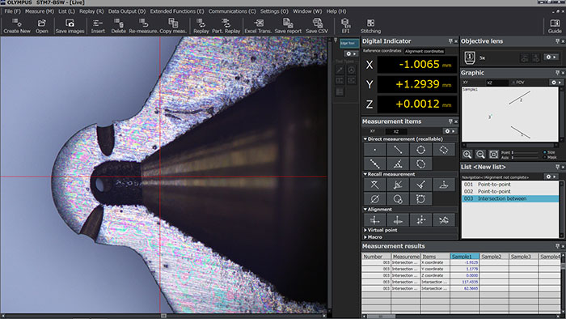
Task: Click the multi-point alignment icon in Alignment
Action: [420, 220]
